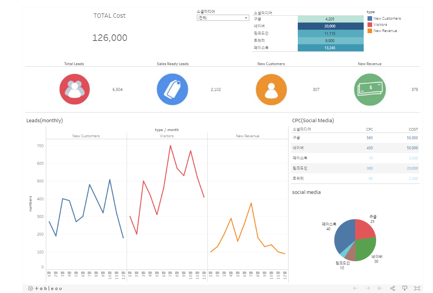Open full screen view icon
Viewport: 433px width, 293px height.
click(x=417, y=288)
